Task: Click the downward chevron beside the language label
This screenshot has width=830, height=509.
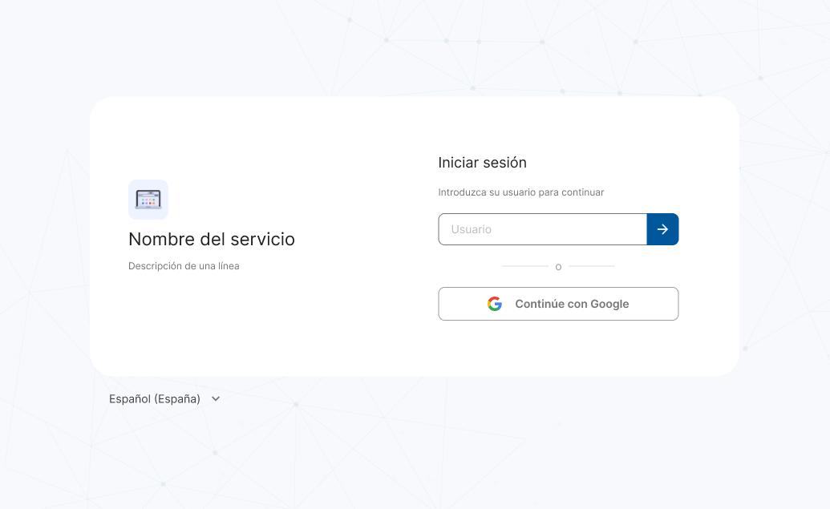Action: (215, 398)
